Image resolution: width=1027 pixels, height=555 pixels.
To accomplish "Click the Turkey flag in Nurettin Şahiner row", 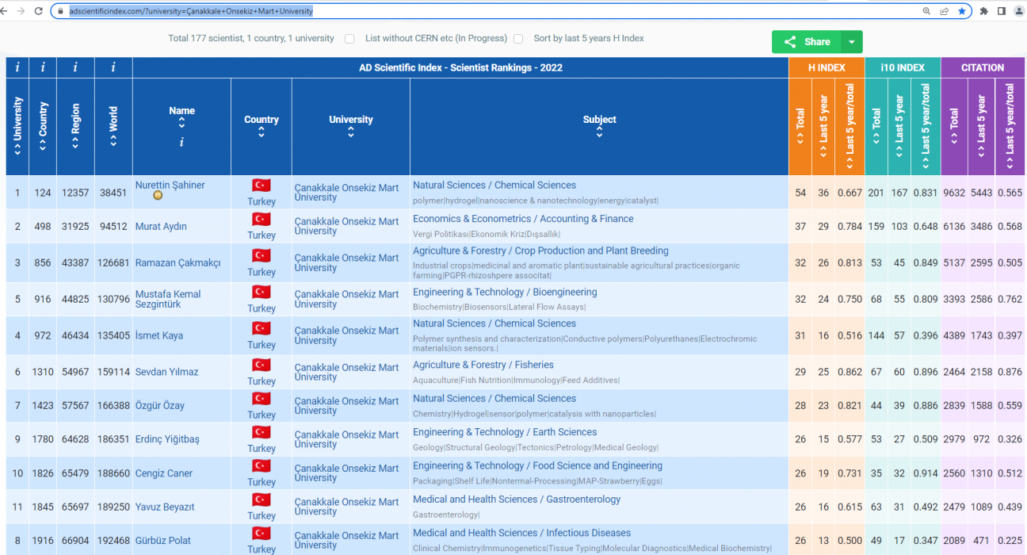I will tap(262, 185).
